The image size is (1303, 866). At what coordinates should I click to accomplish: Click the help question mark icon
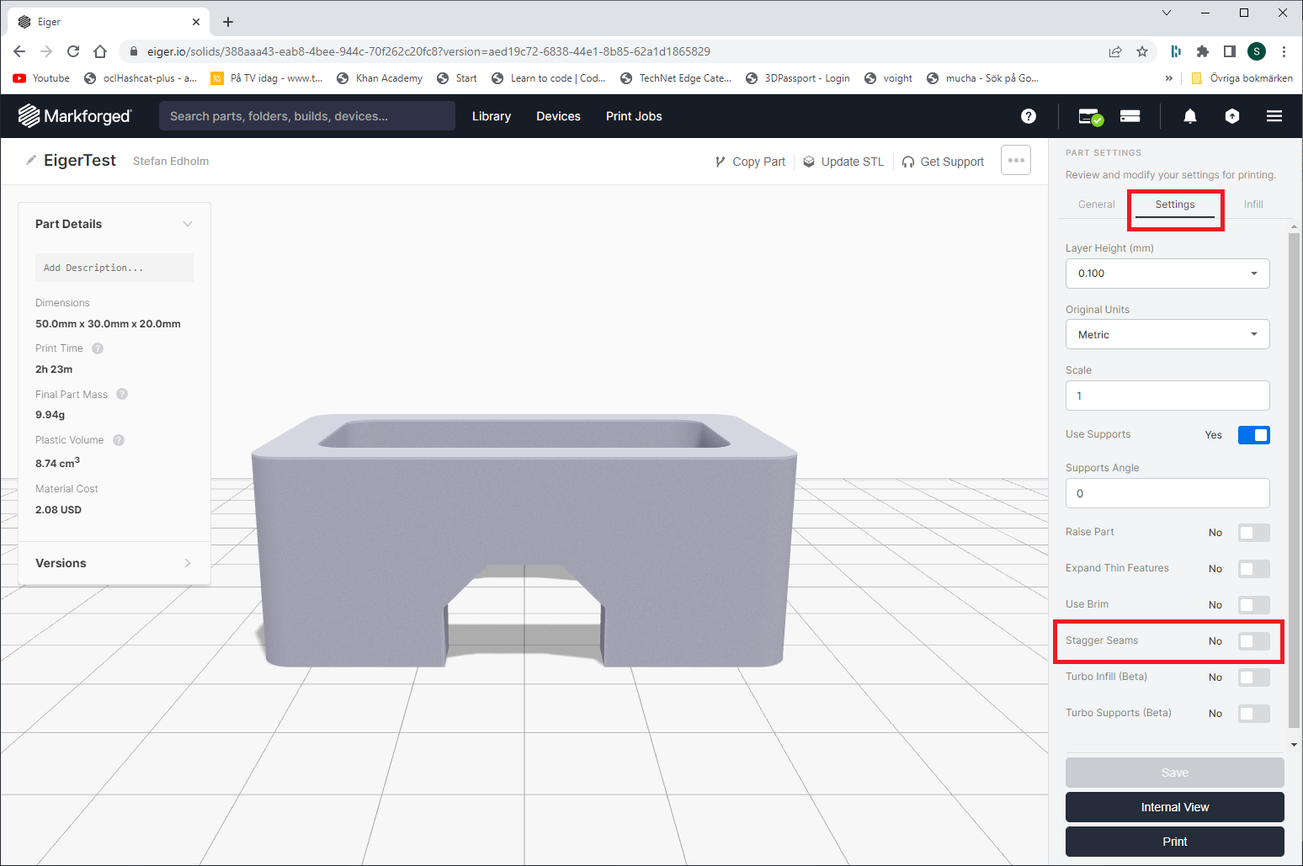1028,116
